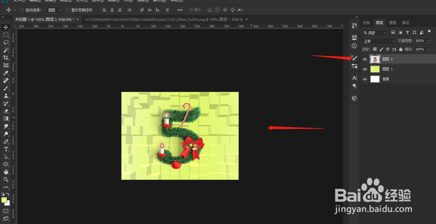Select the Magic Wand tool
Image resolution: width=436 pixels, height=224 pixels.
pyautogui.click(x=6, y=50)
